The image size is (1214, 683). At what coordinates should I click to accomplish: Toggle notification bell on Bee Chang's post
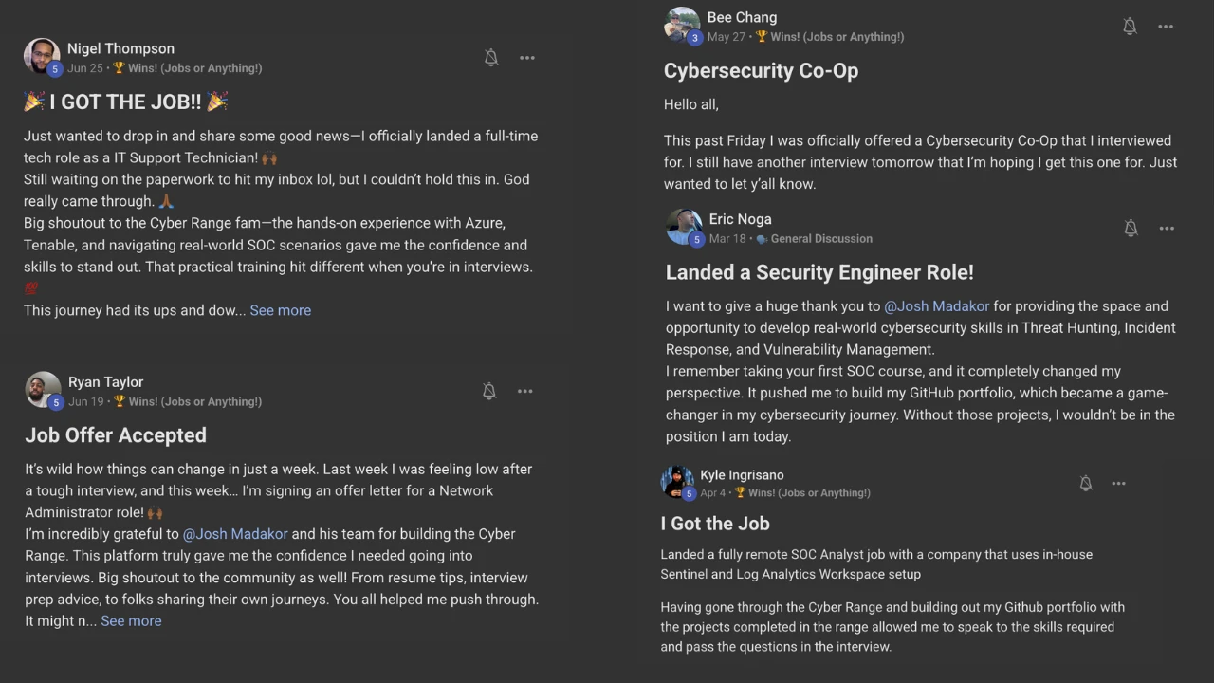point(1130,27)
